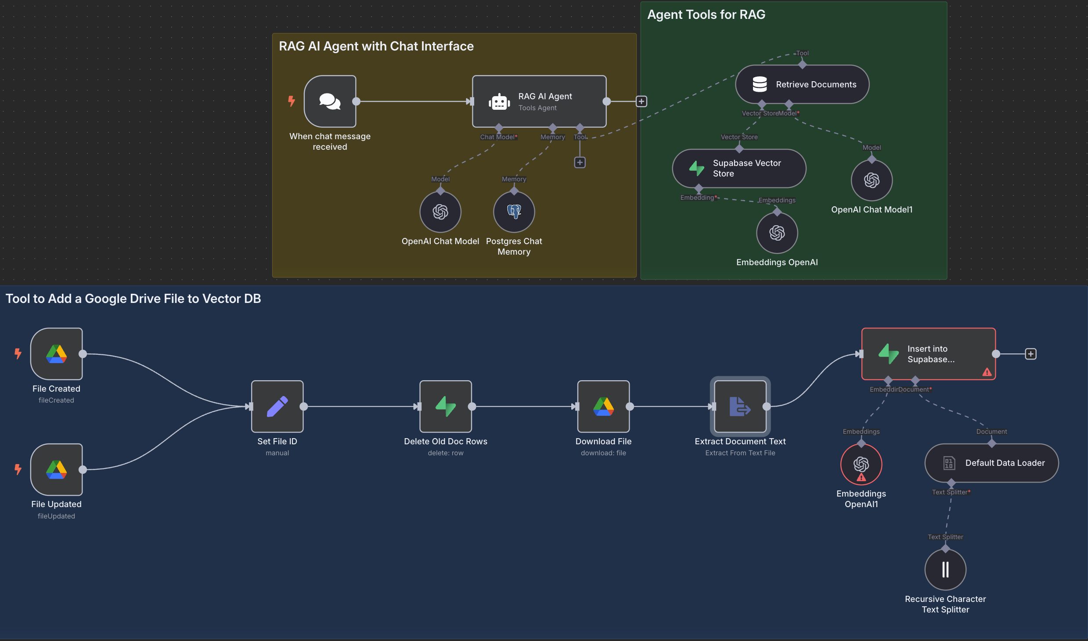1088x641 pixels.
Task: Click the Delete Old Doc Rows node
Action: [445, 406]
